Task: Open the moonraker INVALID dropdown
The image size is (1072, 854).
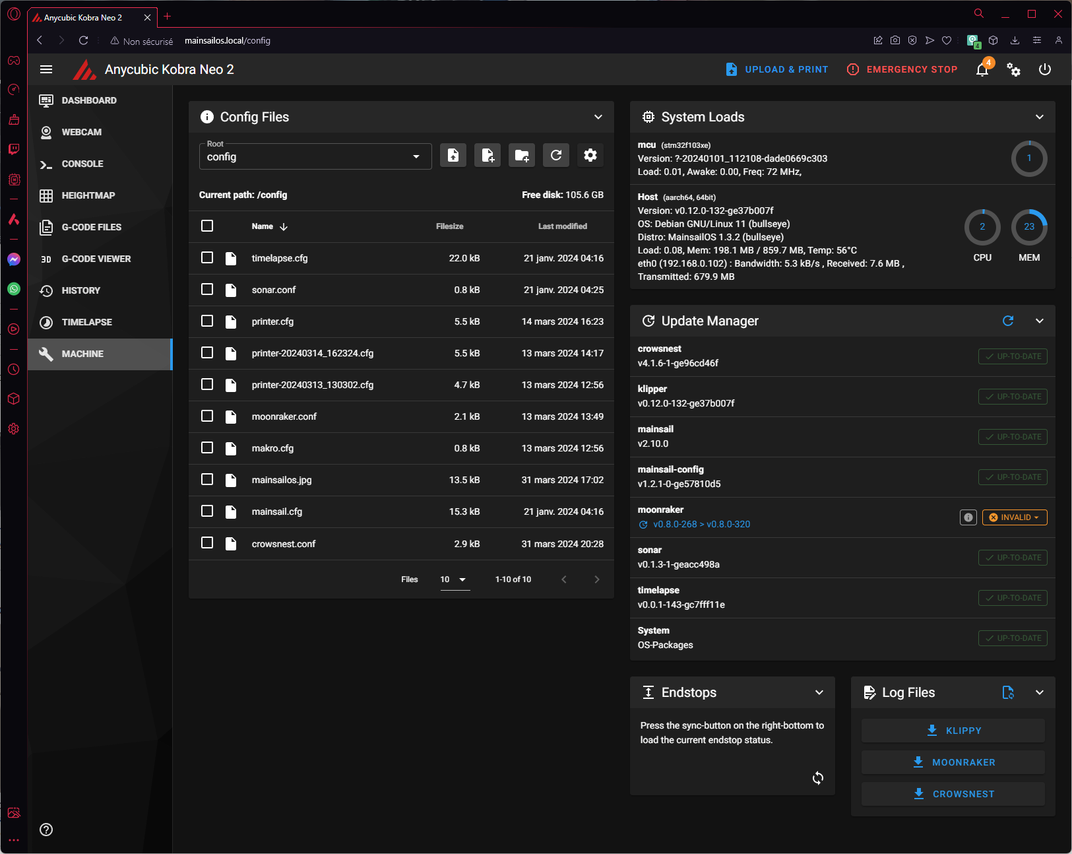Action: click(x=1015, y=517)
